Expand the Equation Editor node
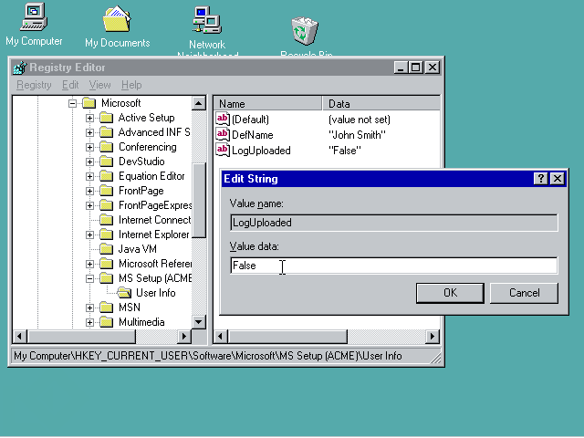The height and width of the screenshot is (438, 584). 89,176
